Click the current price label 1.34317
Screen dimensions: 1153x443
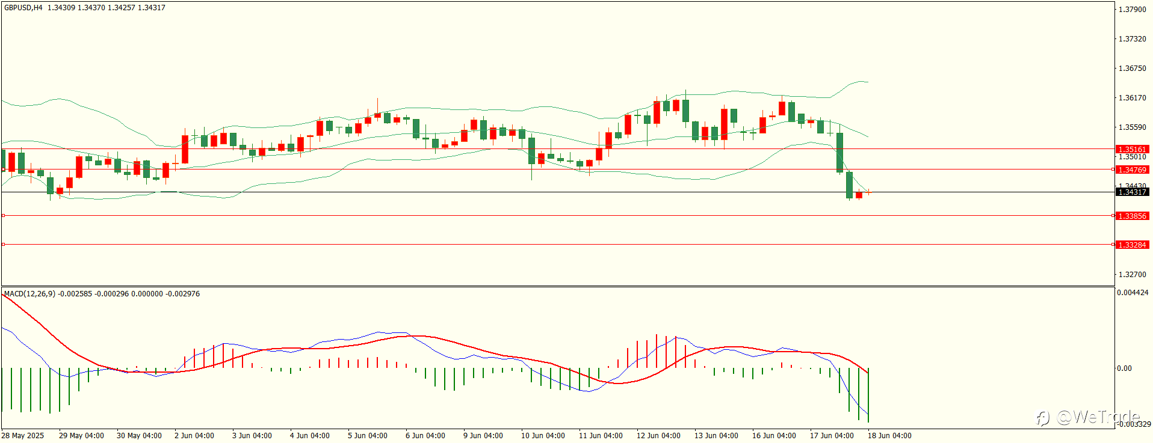pyautogui.click(x=1132, y=192)
